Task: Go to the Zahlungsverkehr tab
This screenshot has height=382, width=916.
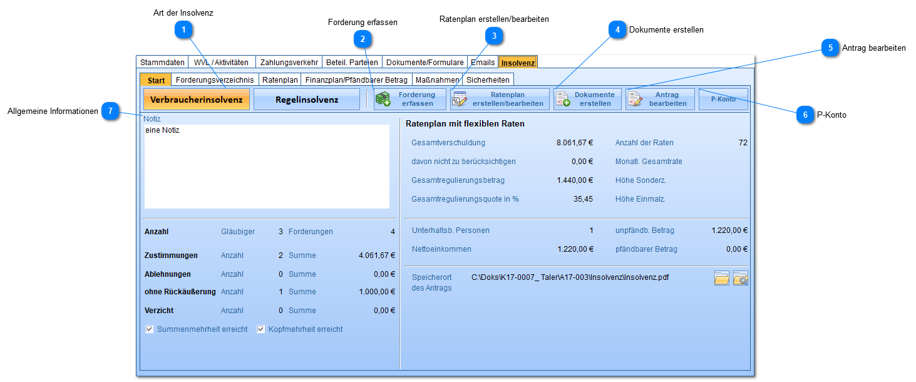Action: point(289,63)
